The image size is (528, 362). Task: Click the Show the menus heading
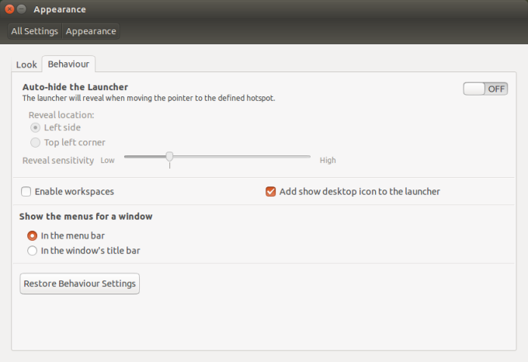(x=85, y=216)
